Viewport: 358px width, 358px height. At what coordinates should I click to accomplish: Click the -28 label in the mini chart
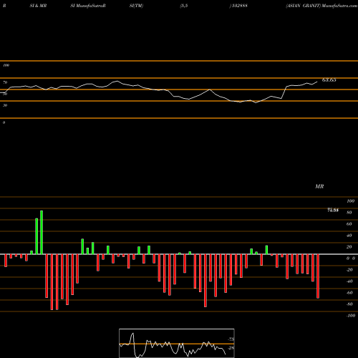[x=231, y=348]
